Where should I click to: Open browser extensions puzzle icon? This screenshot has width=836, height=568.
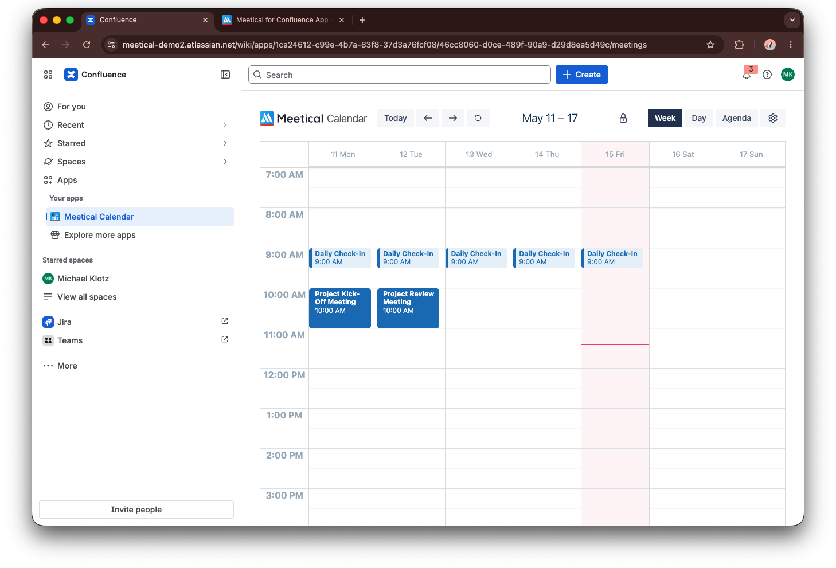[x=740, y=45]
